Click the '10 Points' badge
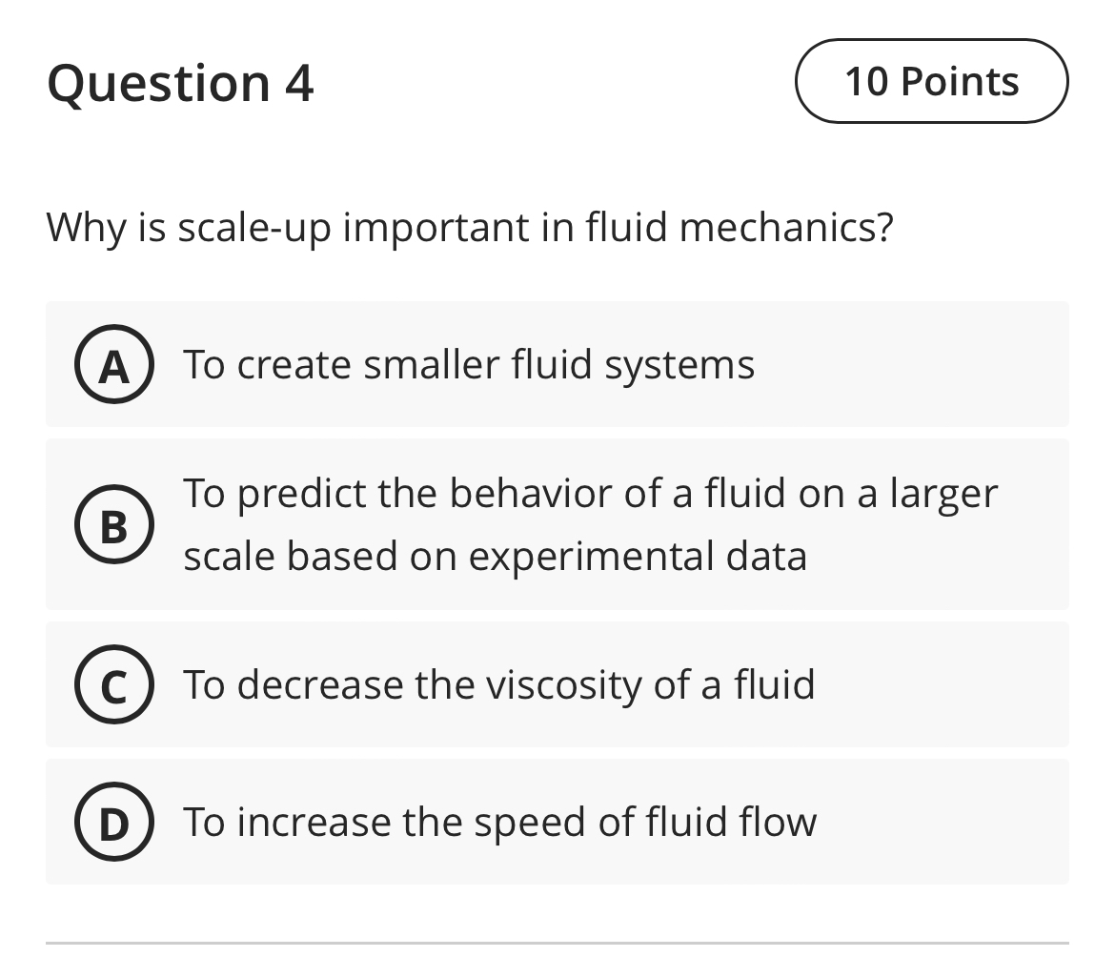 pyautogui.click(x=931, y=82)
